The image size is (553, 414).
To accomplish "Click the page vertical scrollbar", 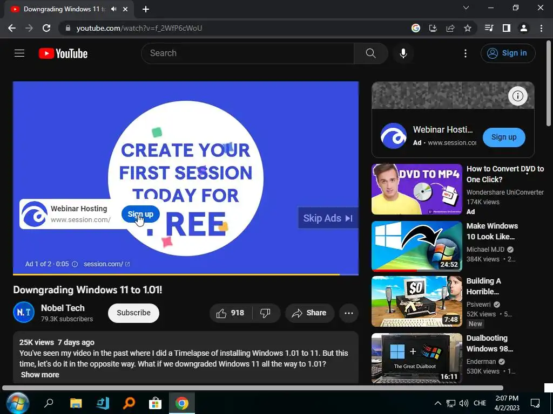I will pyautogui.click(x=549, y=84).
